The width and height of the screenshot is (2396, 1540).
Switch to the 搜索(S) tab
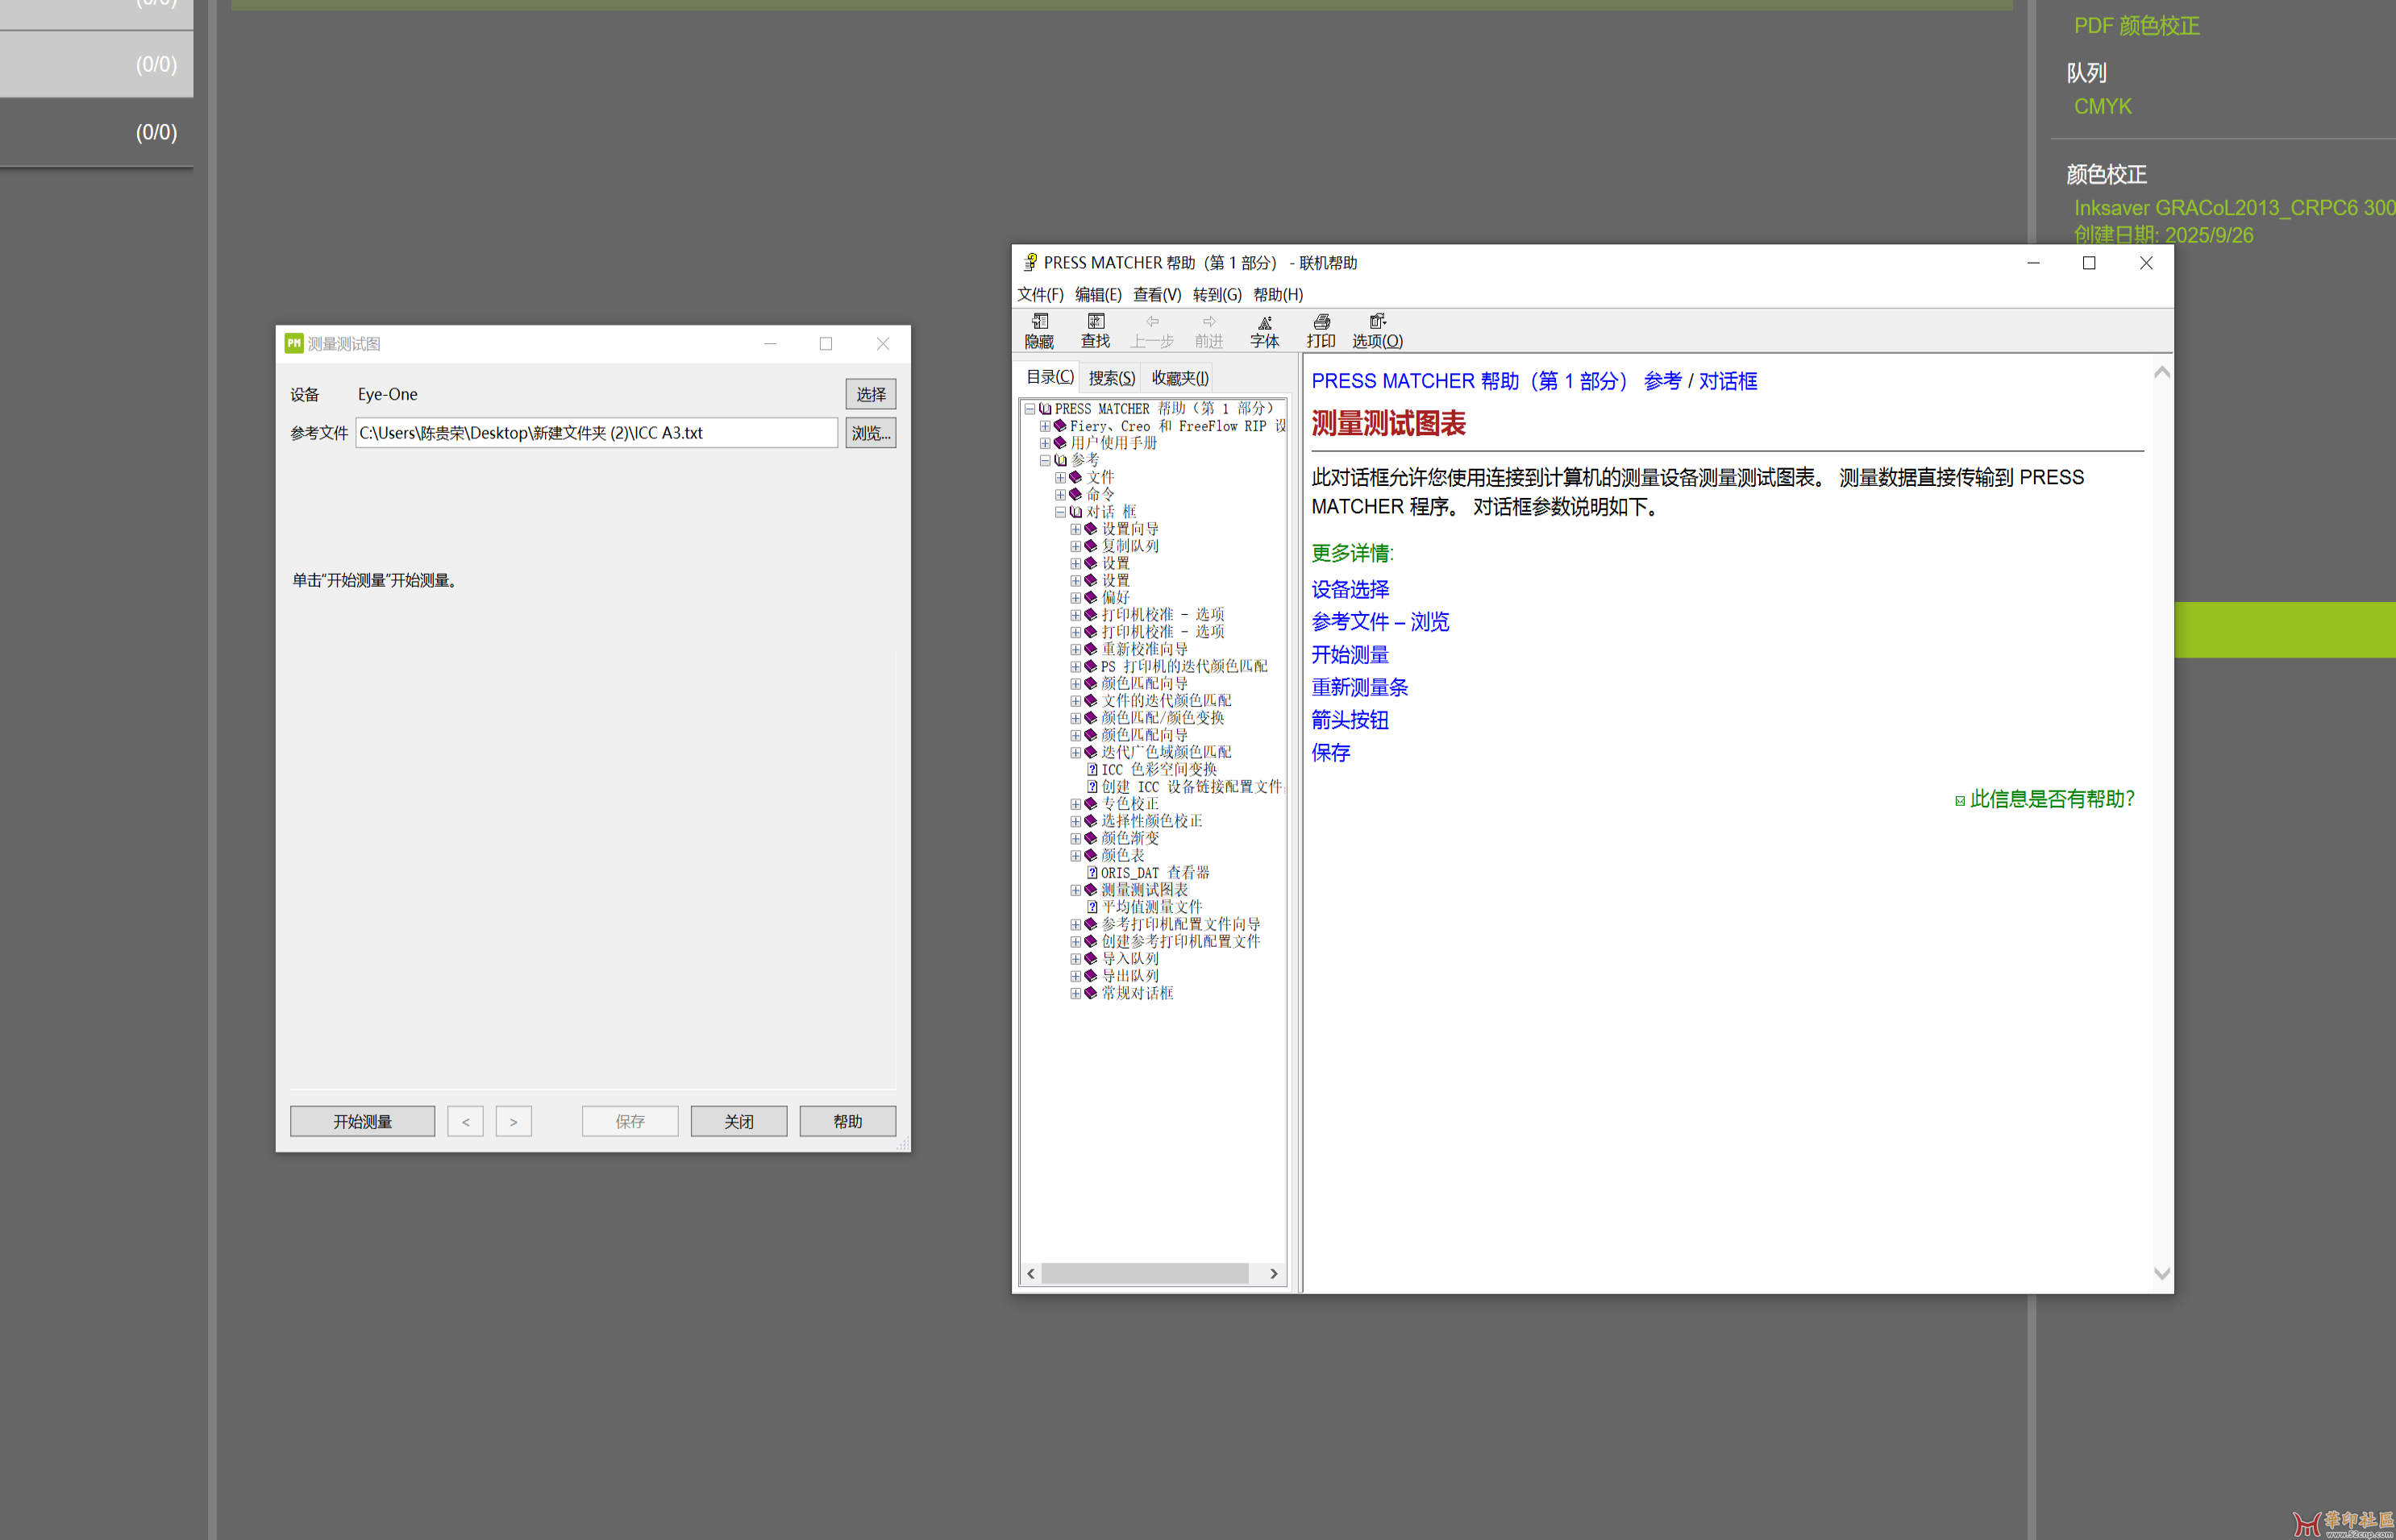tap(1112, 378)
